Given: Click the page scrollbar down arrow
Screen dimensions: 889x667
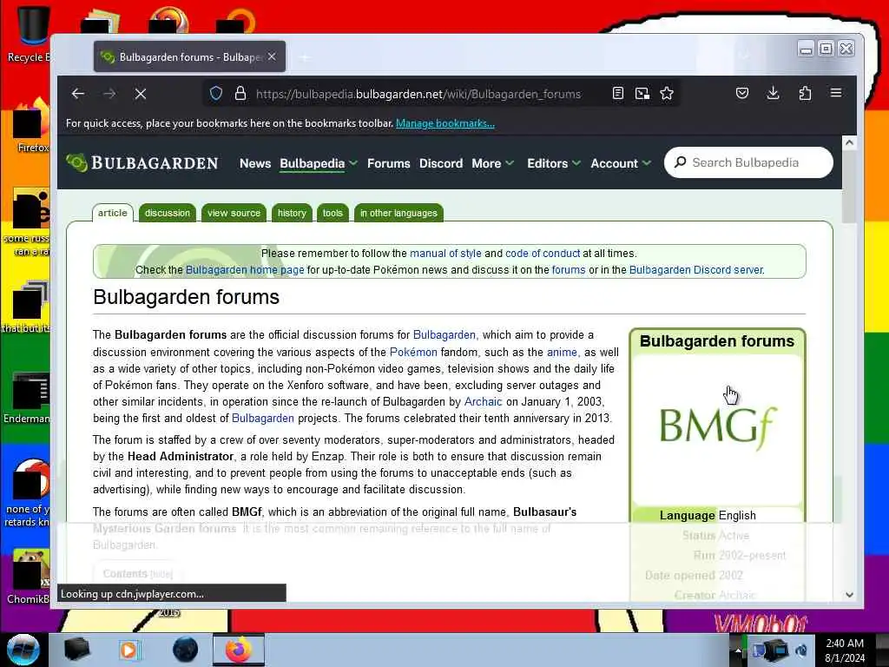Looking at the screenshot, I should click(849, 594).
